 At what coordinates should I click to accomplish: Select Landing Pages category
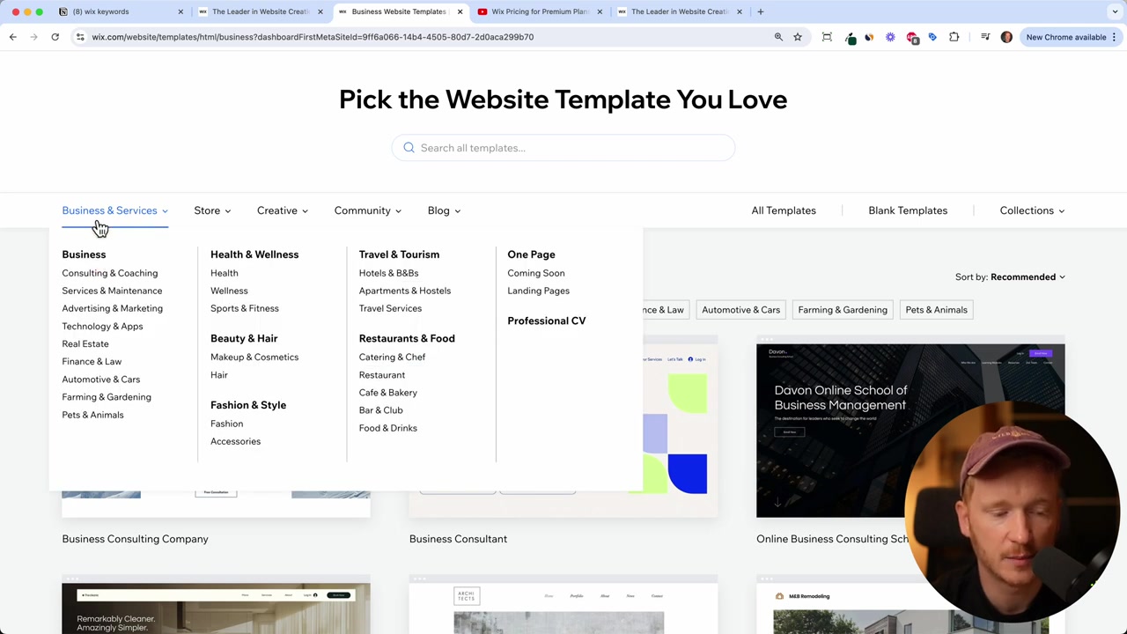pos(538,291)
